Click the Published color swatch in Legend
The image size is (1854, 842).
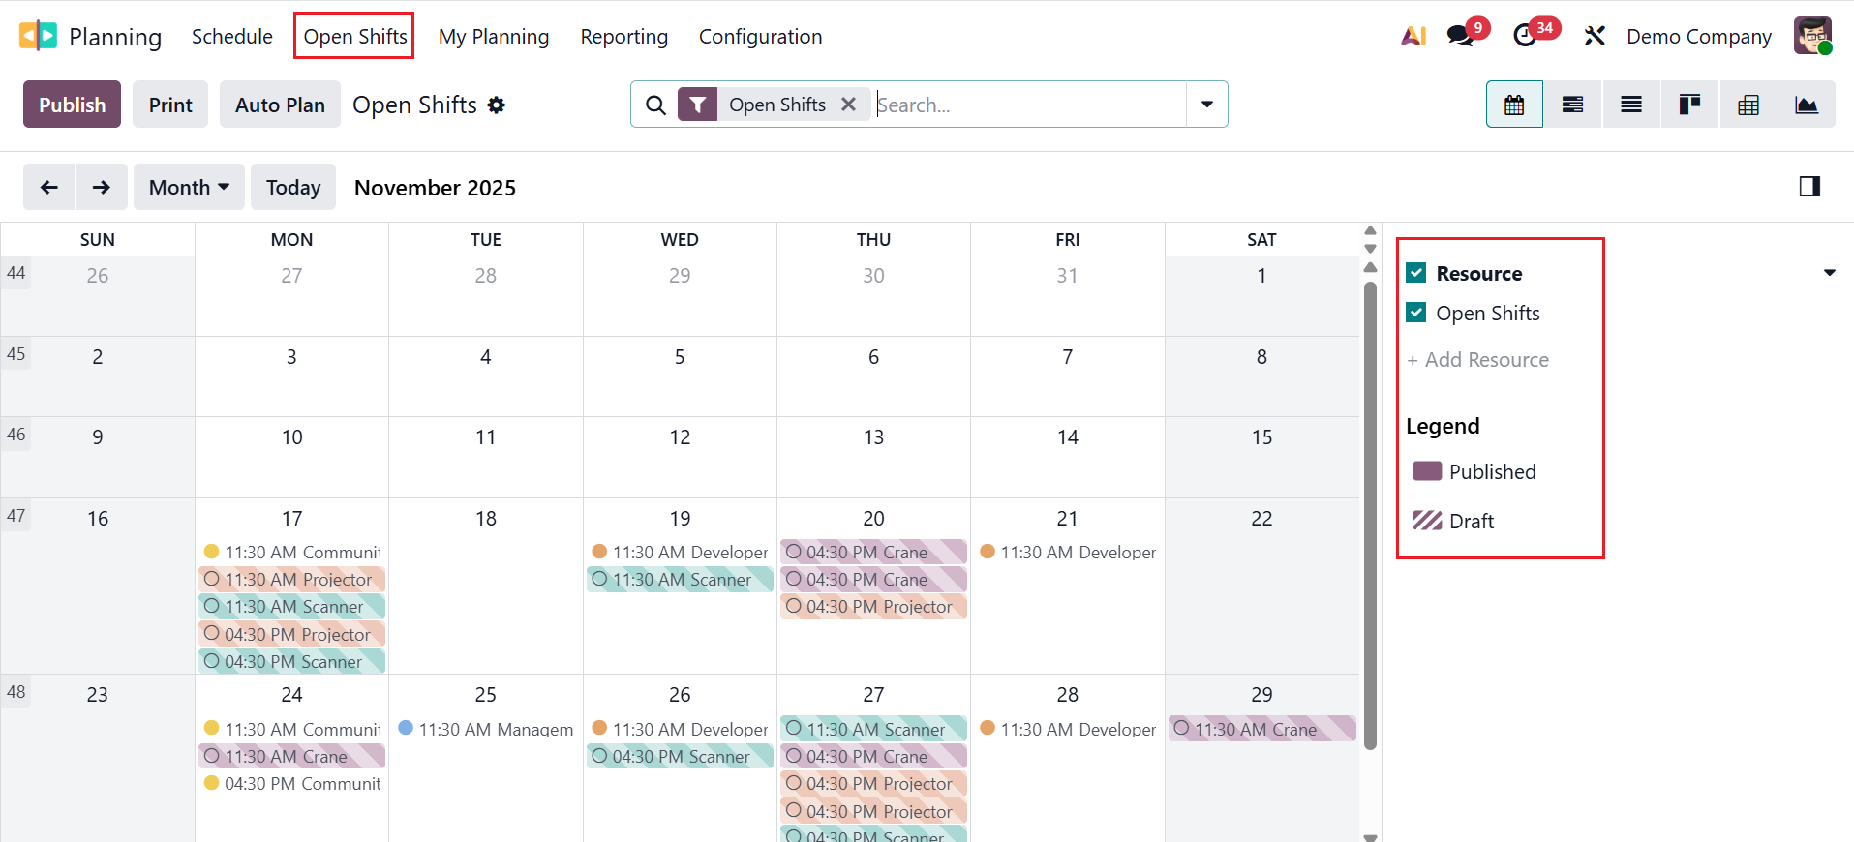1428,471
